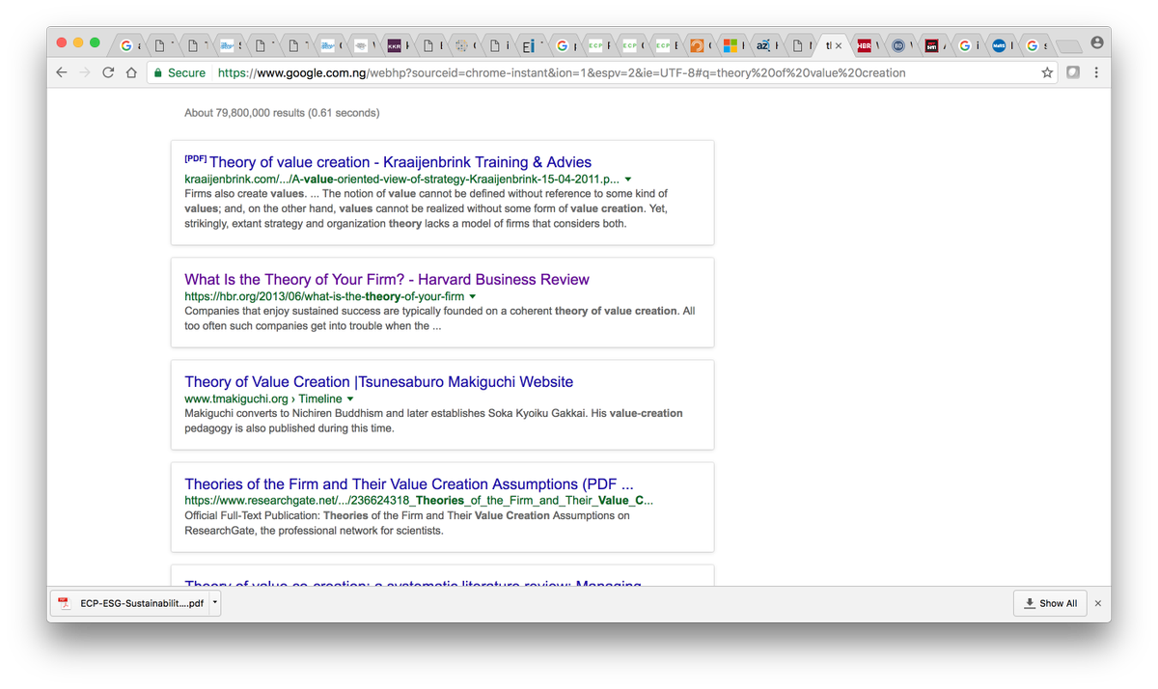Viewport: 1158px width, 689px height.
Task: Click snippet starting Companies that enjoy sustained success
Action: (x=439, y=318)
